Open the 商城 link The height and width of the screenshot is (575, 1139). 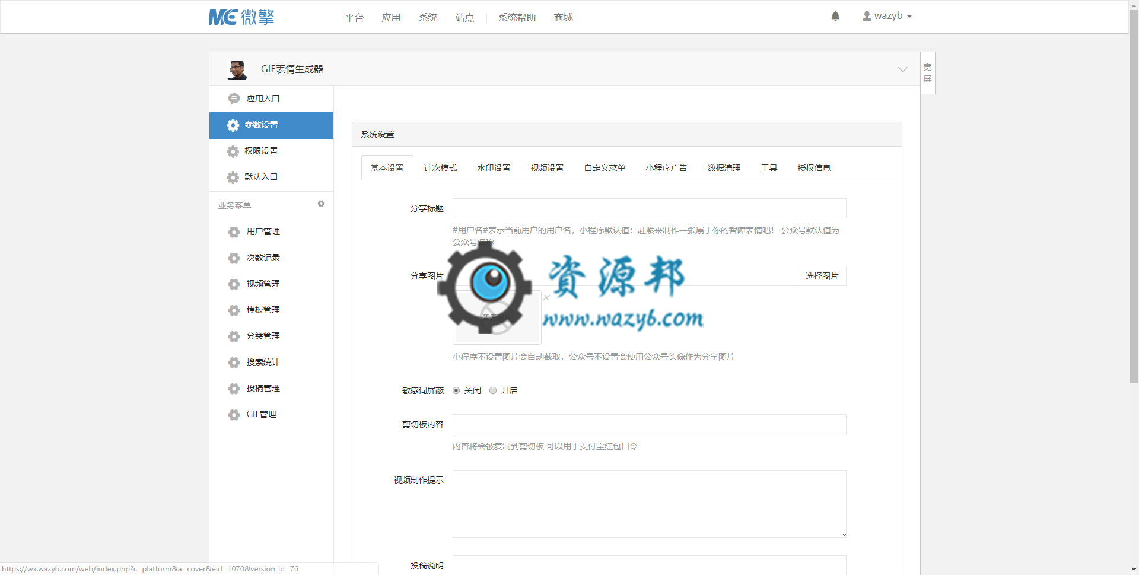tap(563, 18)
